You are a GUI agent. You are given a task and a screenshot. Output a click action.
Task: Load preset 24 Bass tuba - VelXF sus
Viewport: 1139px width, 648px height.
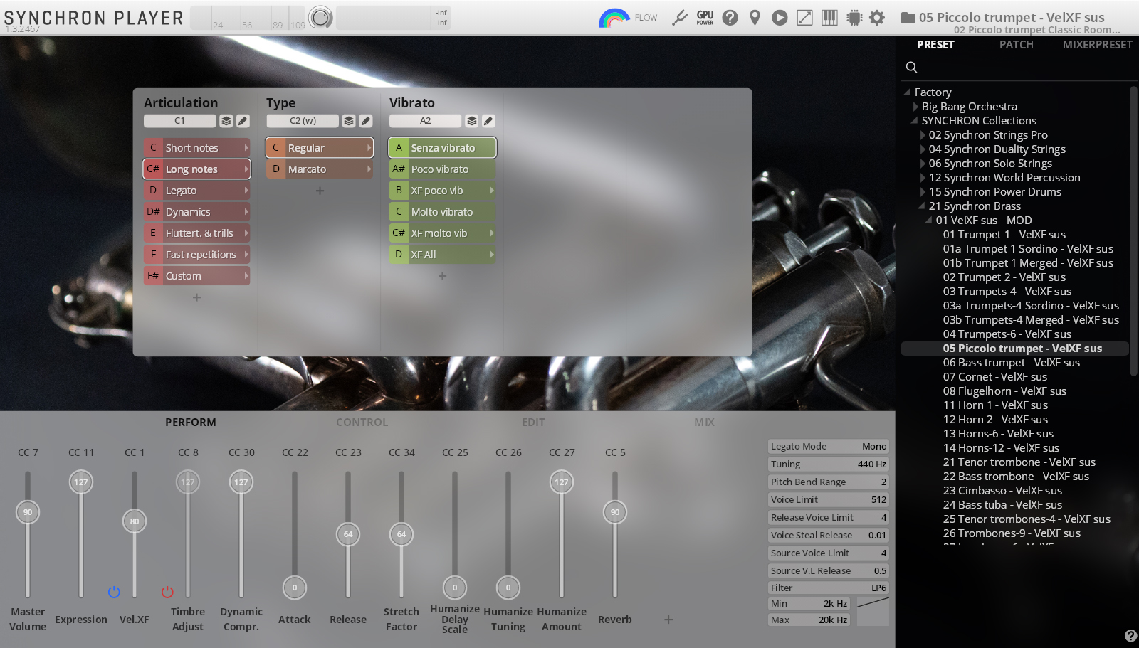pos(1002,505)
